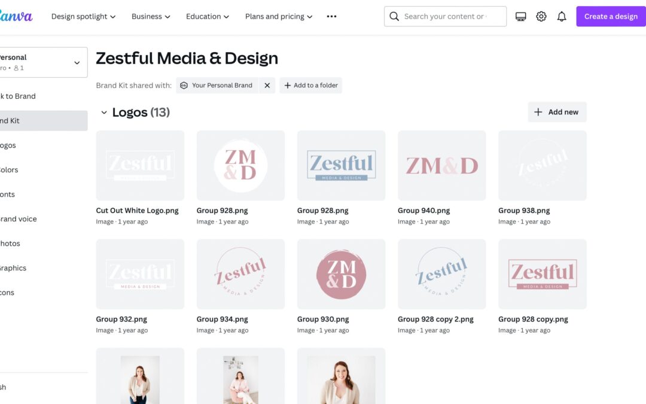Collapse the Logos section chevron
Image resolution: width=646 pixels, height=404 pixels.
pos(104,112)
